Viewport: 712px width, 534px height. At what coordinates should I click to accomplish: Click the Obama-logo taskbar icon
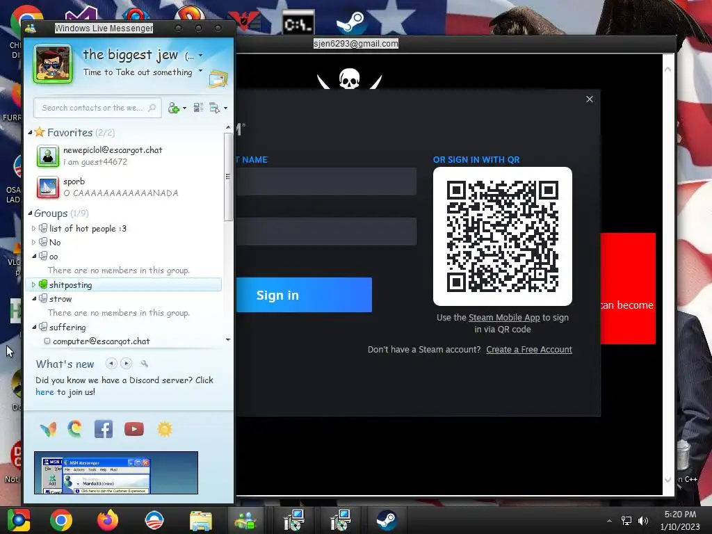(x=154, y=520)
